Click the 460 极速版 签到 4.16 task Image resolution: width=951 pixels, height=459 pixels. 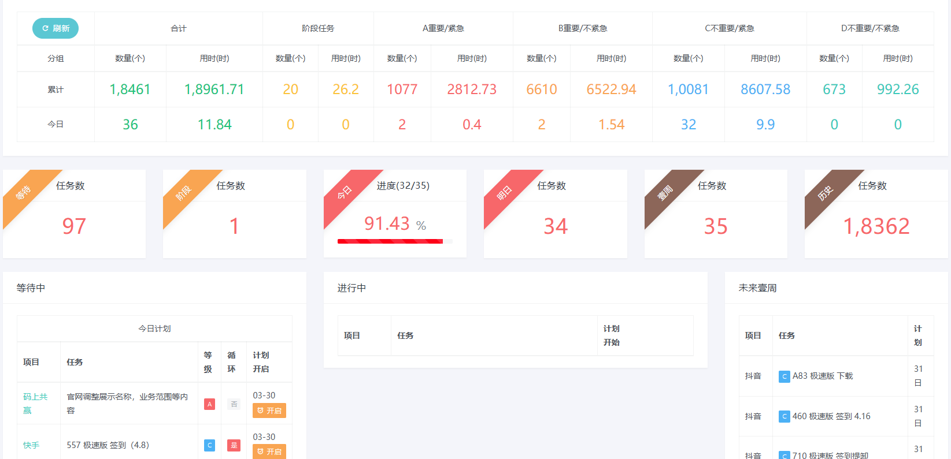pos(831,416)
